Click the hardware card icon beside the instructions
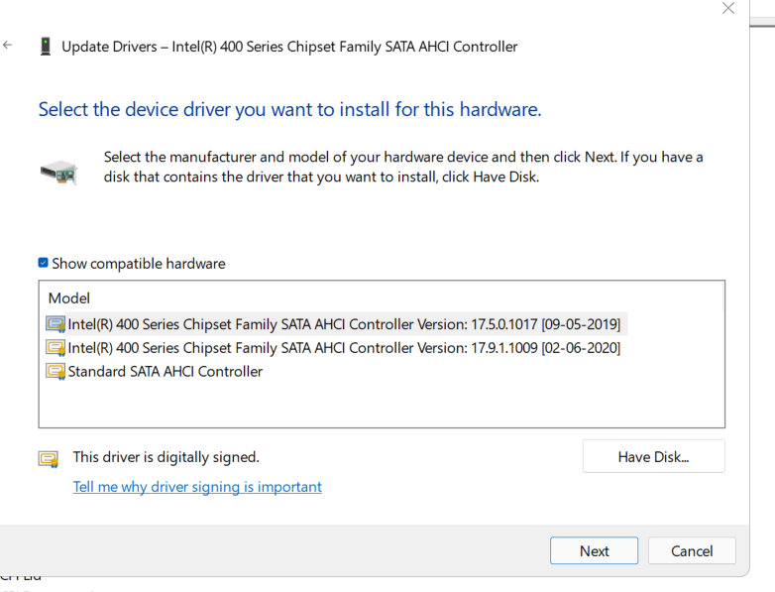Viewport: 775px width, 592px height. coord(58,173)
